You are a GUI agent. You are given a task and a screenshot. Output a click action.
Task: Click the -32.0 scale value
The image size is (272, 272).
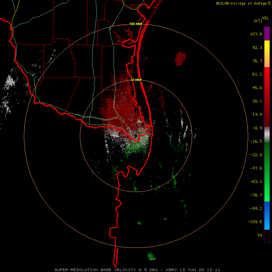(256, 155)
